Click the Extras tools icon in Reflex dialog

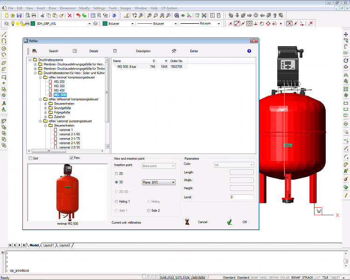coord(174,51)
